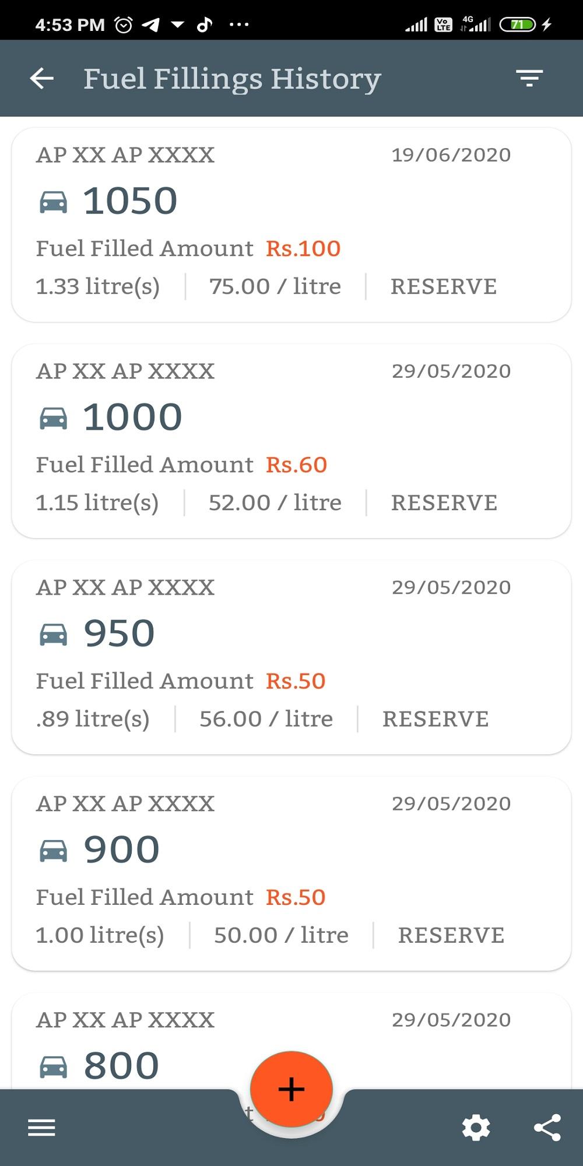This screenshot has width=583, height=1166.
Task: Tap car icon beside 900 reading
Action: tap(53, 851)
